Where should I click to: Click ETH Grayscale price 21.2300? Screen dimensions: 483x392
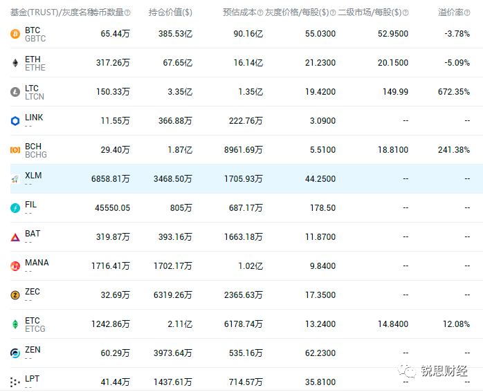pyautogui.click(x=320, y=63)
